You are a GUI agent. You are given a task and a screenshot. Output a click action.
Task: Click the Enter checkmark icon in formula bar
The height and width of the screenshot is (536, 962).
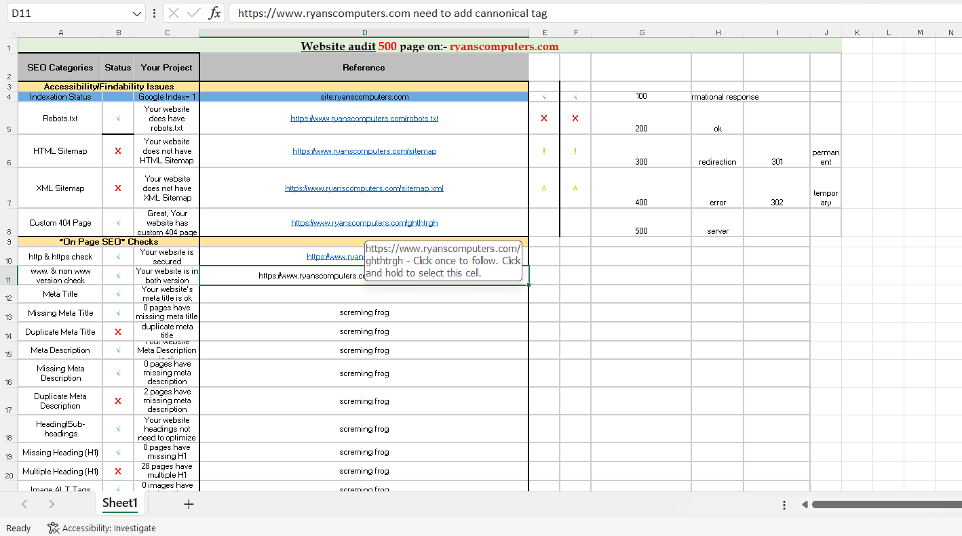194,14
